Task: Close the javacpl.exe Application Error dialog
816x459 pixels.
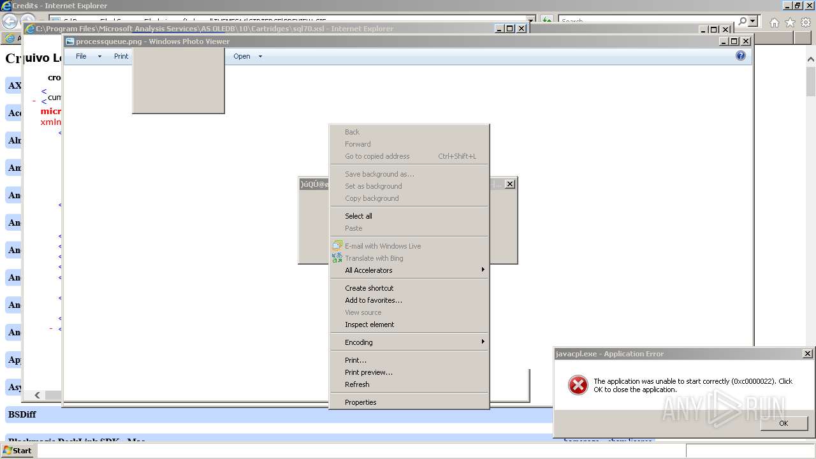Action: click(807, 354)
